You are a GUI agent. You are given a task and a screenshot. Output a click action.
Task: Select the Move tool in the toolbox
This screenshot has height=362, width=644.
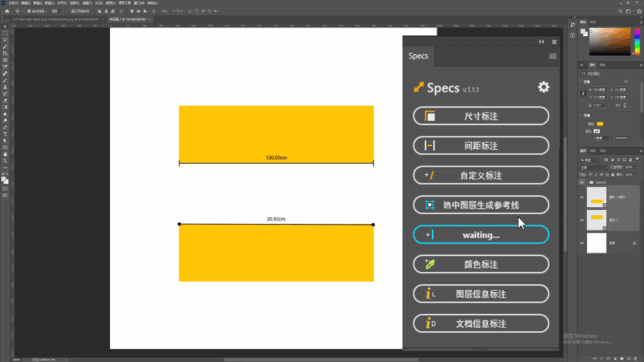5,26
